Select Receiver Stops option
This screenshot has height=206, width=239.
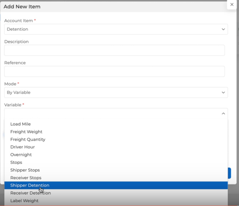[x=26, y=178]
